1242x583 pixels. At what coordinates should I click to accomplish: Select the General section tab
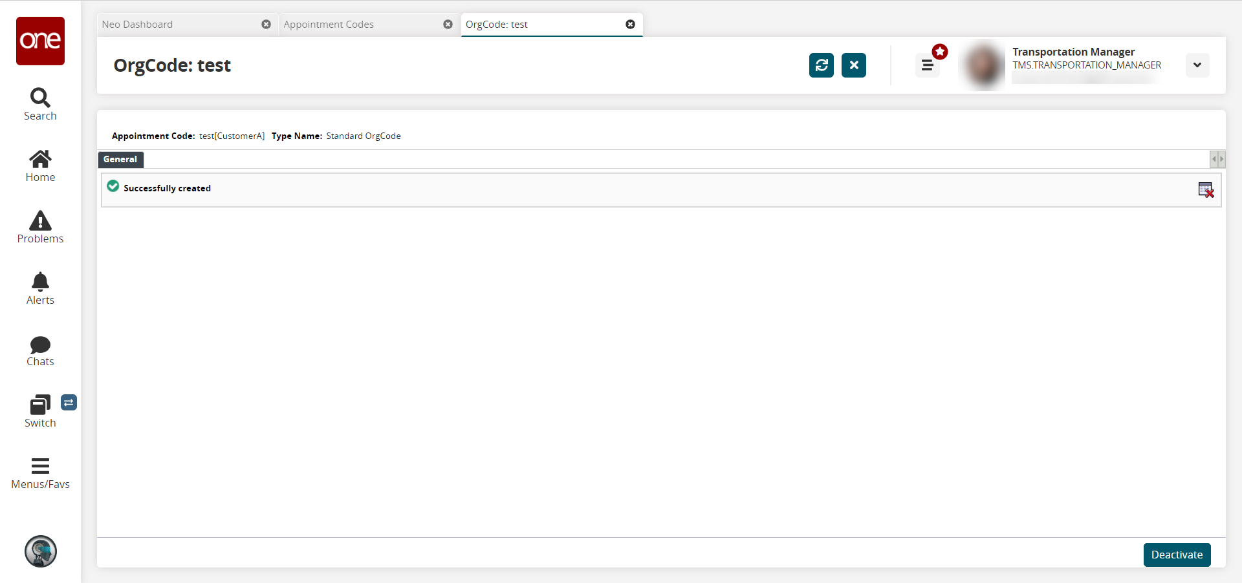(120, 159)
